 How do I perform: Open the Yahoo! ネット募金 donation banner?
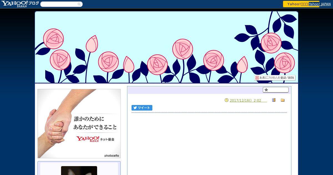79,124
